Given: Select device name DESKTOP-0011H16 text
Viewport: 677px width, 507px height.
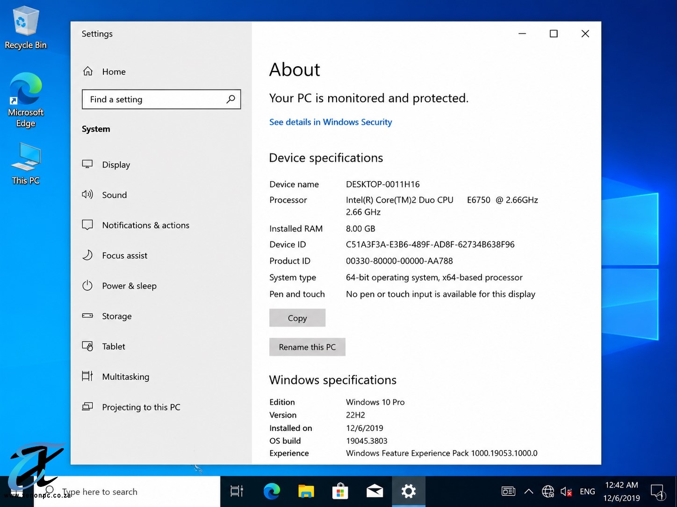Looking at the screenshot, I should click(383, 184).
